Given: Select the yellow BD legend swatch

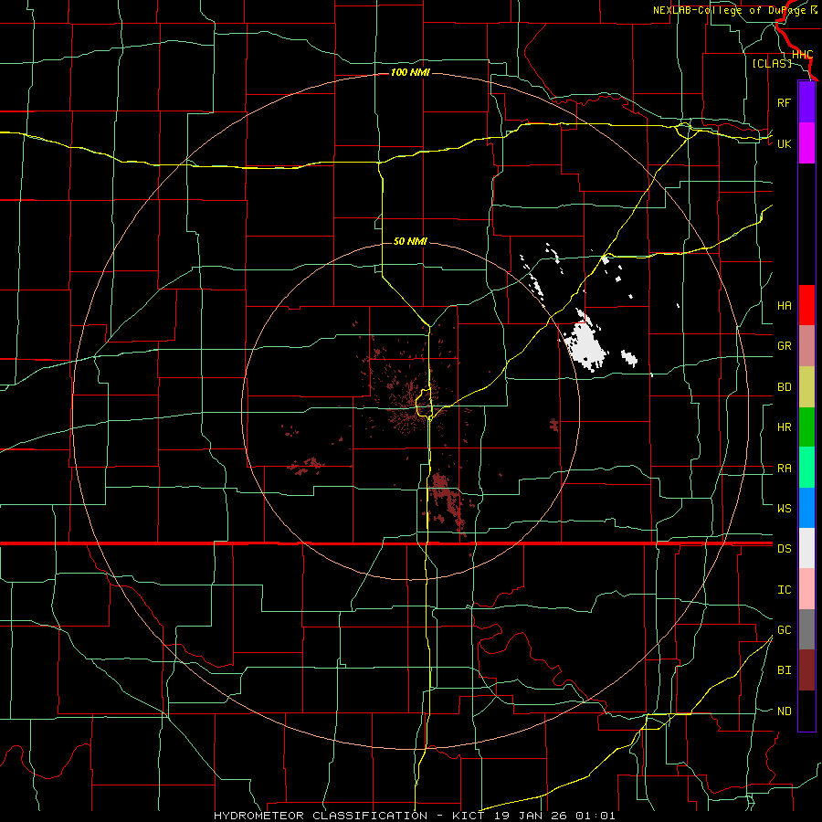Looking at the screenshot, I should (x=806, y=386).
